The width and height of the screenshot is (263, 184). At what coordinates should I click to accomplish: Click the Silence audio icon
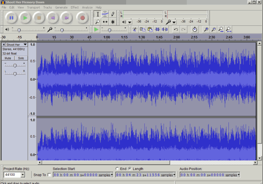pos(165,30)
